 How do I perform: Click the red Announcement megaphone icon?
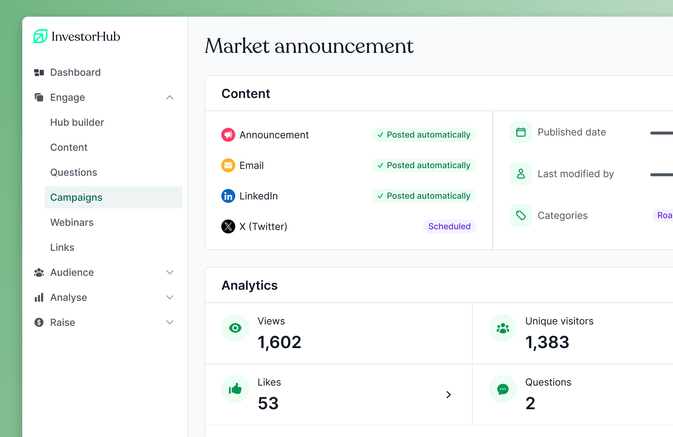click(228, 135)
